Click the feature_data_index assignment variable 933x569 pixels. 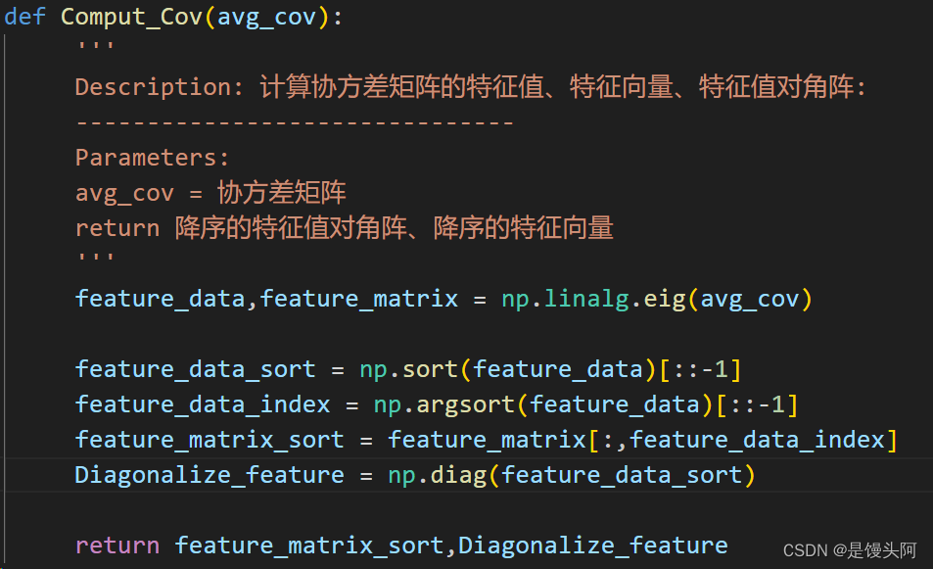pyautogui.click(x=203, y=404)
